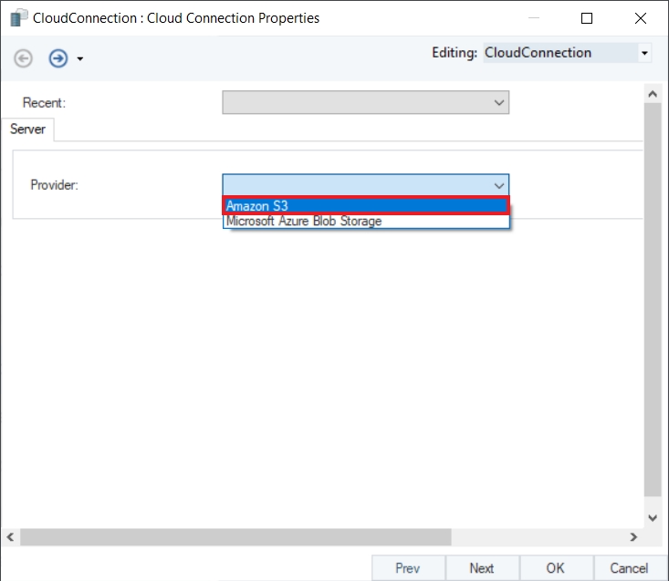669x581 pixels.
Task: Confirm with the OK button
Action: point(556,568)
